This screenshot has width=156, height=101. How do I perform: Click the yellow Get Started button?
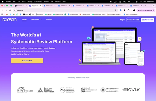click(27, 61)
